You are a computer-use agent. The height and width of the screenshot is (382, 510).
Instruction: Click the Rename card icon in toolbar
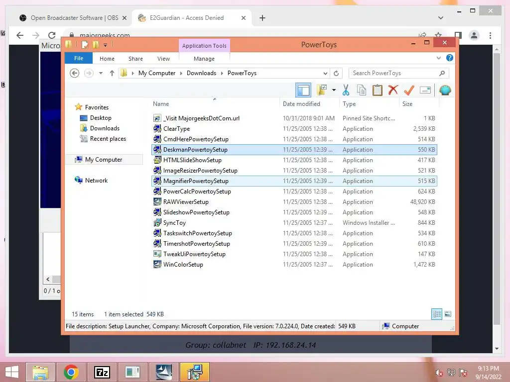coord(425,90)
